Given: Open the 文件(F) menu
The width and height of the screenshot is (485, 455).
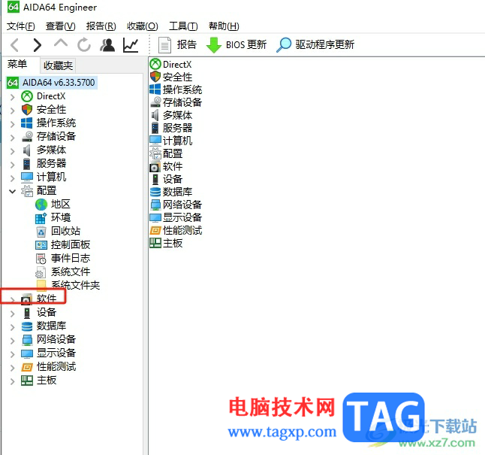Looking at the screenshot, I should click(x=21, y=26).
